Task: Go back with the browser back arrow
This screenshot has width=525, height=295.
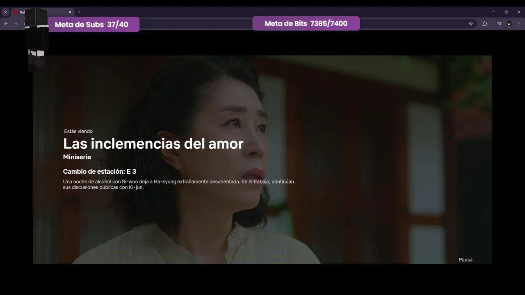Action: 6,24
